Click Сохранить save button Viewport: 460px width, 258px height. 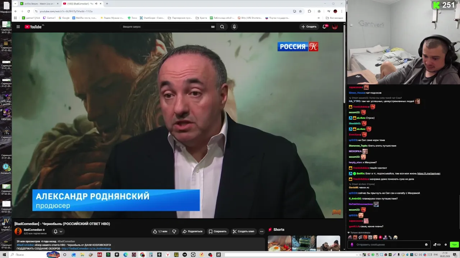pos(218,231)
